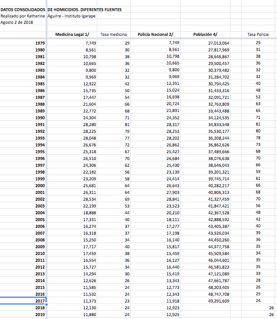Click the 1991 Medicina Legal value 28,280
The width and height of the screenshot is (277, 319).
pos(90,125)
